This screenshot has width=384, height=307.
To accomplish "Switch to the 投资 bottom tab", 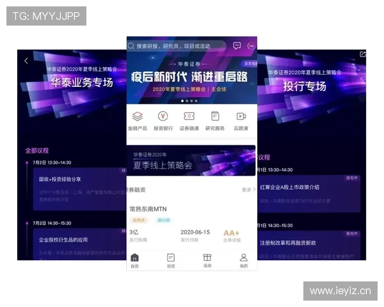I will 171,261.
